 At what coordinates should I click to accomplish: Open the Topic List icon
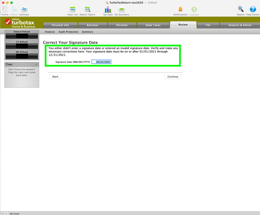point(72,9)
